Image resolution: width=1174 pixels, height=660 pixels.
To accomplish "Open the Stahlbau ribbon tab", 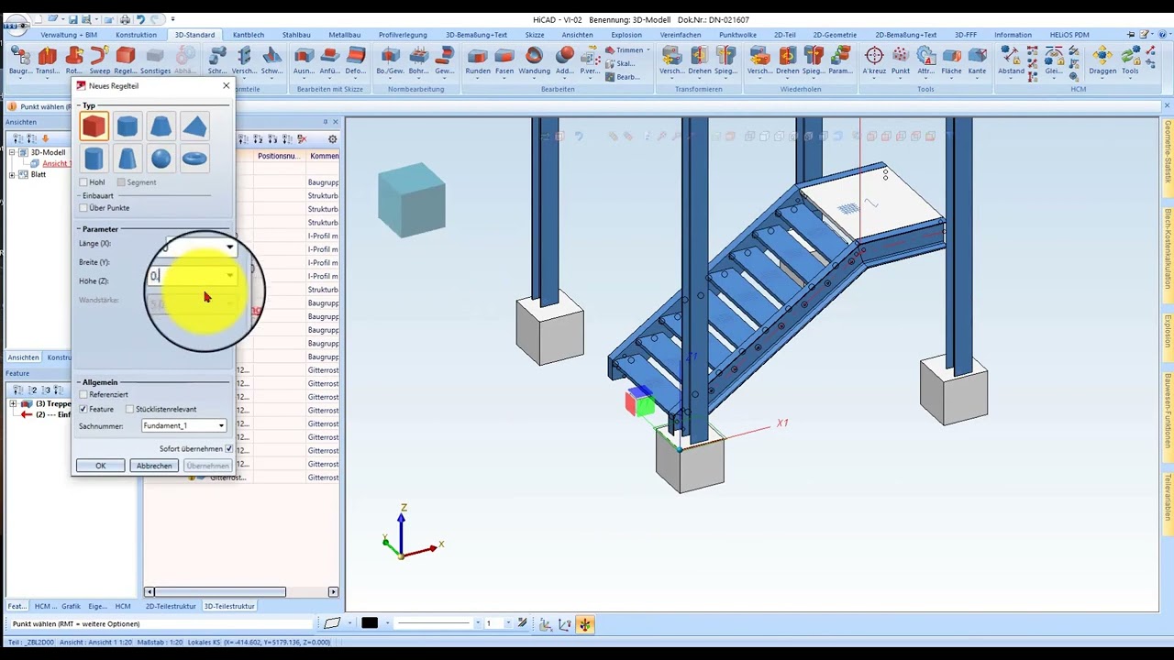I will [x=296, y=35].
